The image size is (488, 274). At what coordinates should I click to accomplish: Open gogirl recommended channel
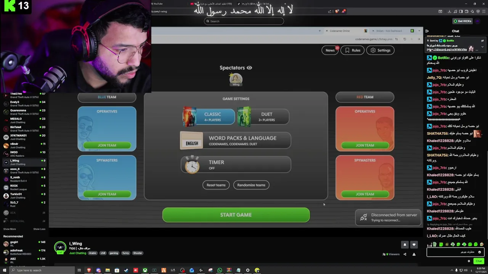(x=24, y=244)
